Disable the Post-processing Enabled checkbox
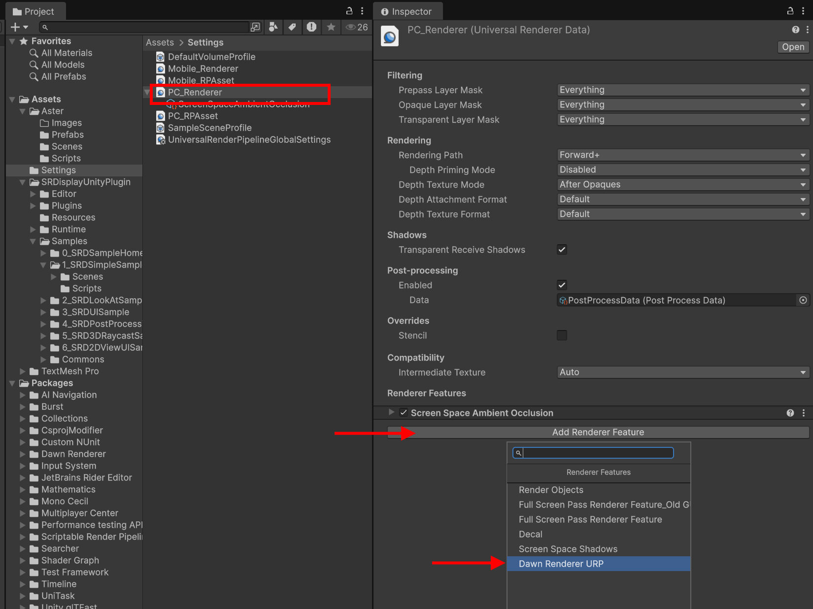 point(562,285)
